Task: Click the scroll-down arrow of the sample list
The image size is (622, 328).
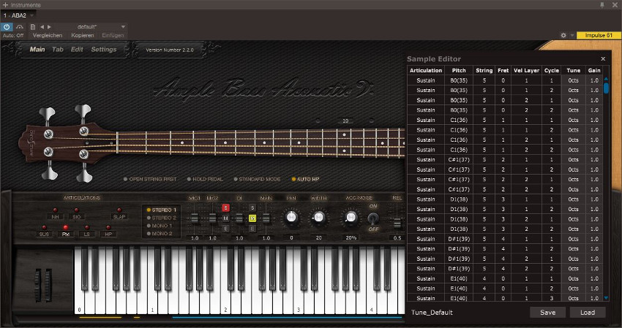Action: tap(606, 298)
